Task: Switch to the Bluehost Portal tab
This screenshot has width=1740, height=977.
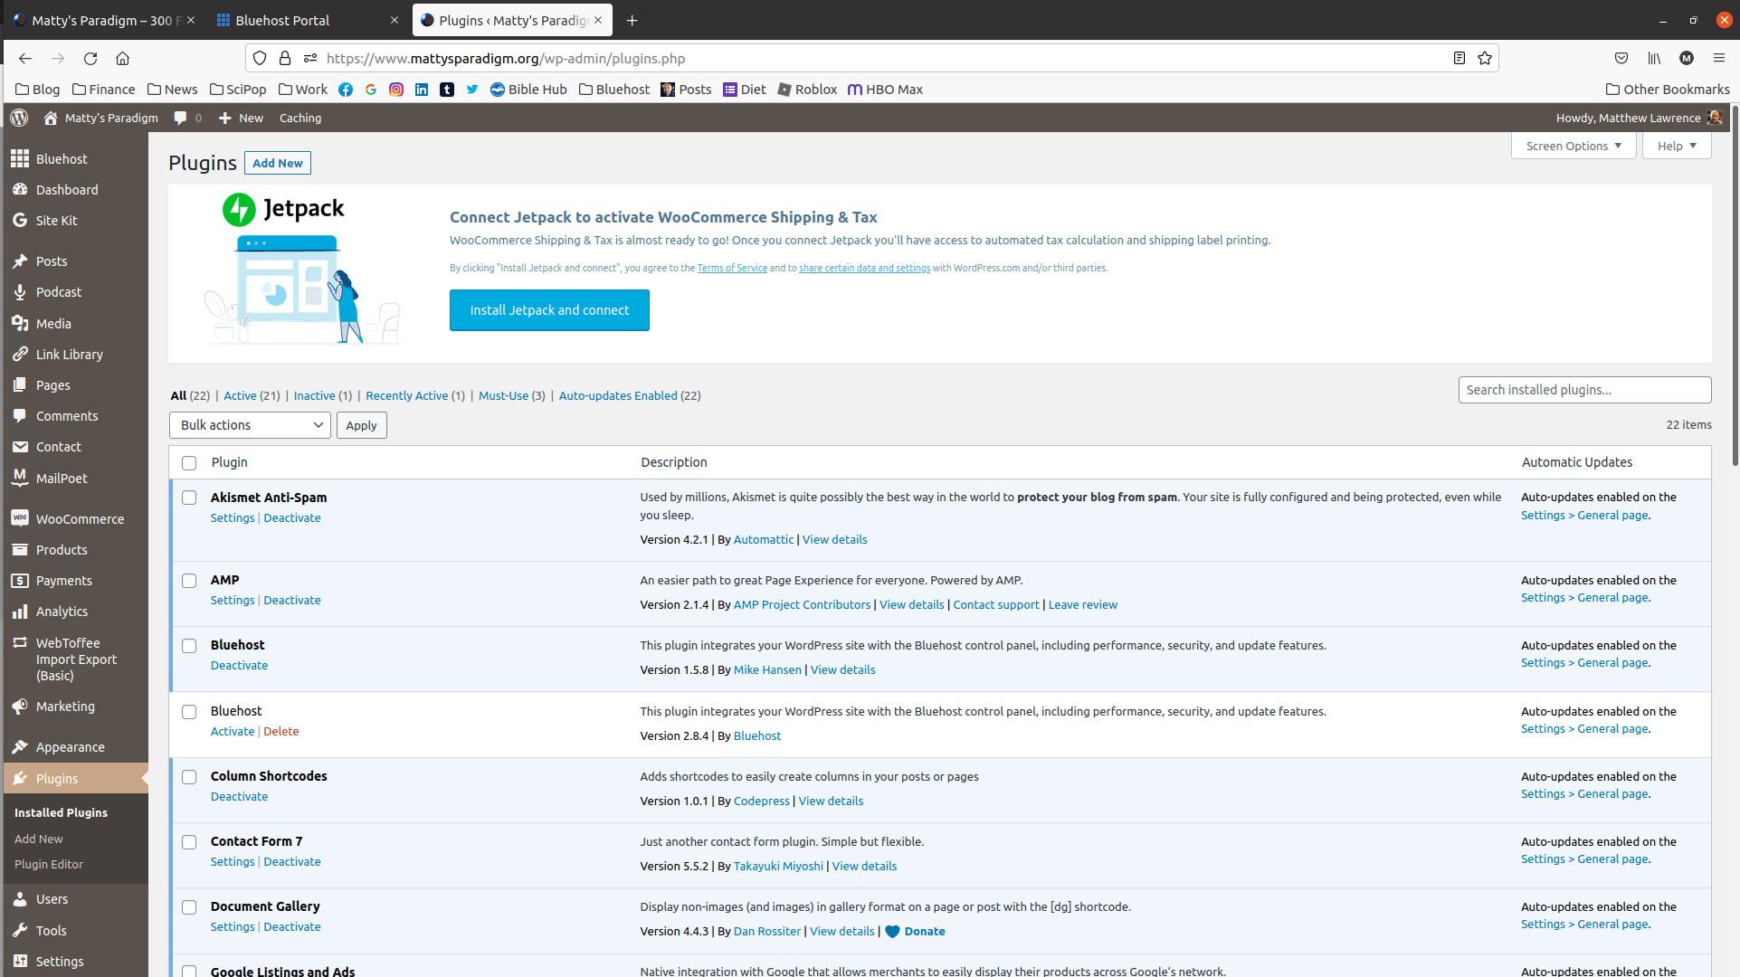Action: 282,20
